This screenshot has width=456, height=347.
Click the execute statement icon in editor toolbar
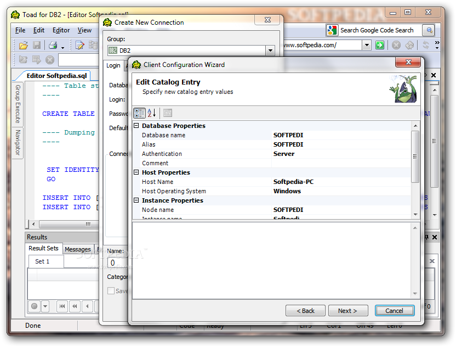click(23, 60)
